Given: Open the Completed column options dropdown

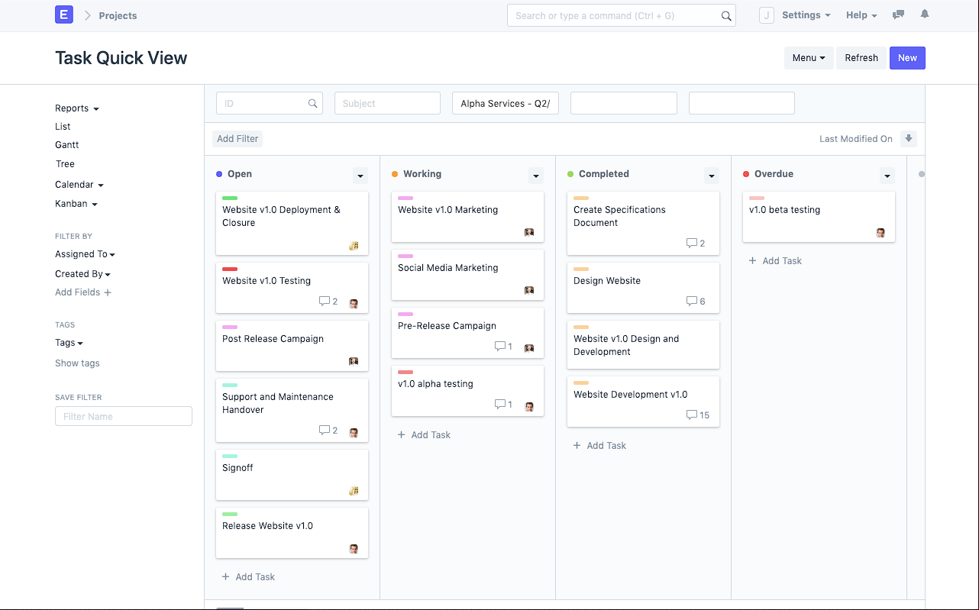Looking at the screenshot, I should [x=712, y=176].
